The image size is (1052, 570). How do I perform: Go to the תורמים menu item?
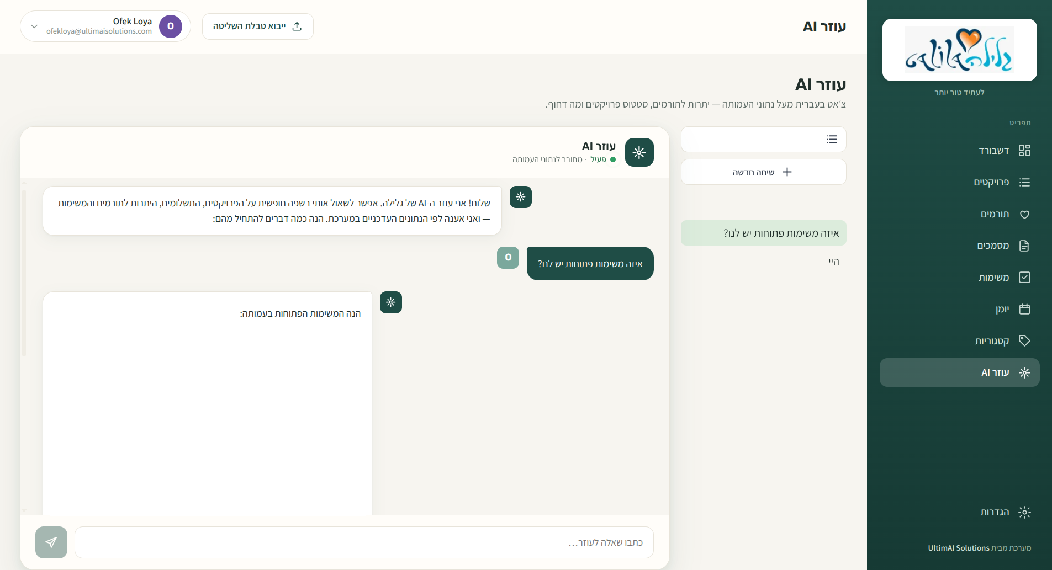(x=960, y=214)
